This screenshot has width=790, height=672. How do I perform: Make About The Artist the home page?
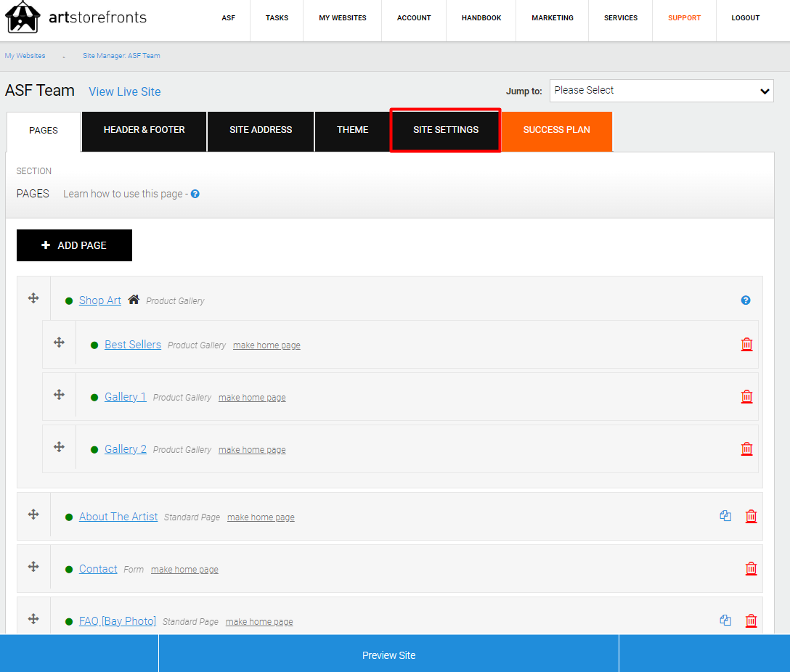pyautogui.click(x=261, y=517)
